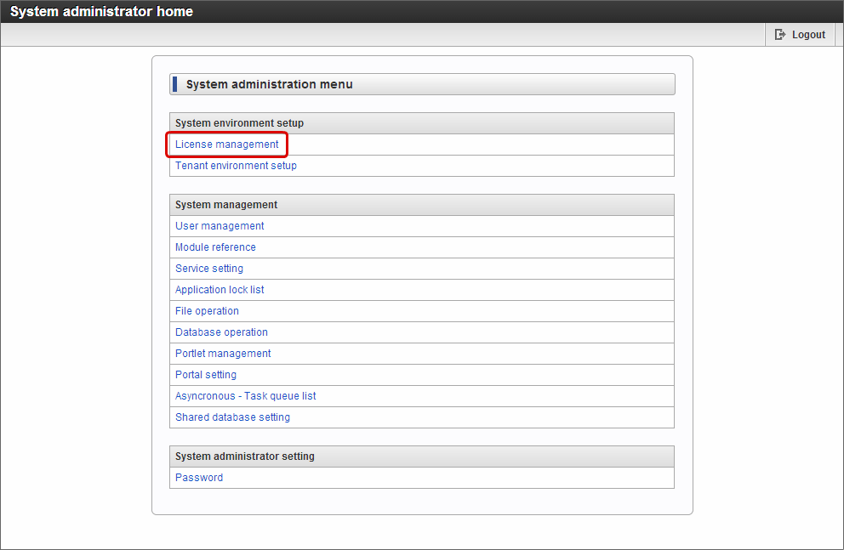844x550 pixels.
Task: Open Module reference
Action: click(215, 247)
